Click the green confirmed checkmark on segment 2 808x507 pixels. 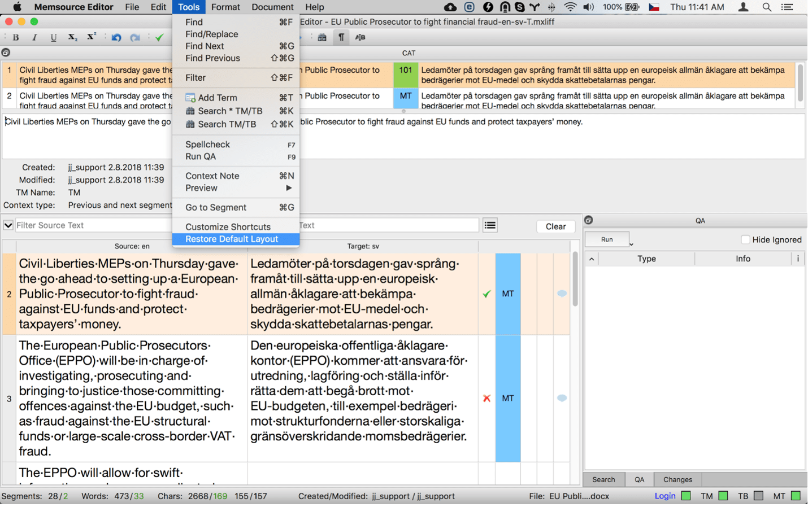[486, 294]
